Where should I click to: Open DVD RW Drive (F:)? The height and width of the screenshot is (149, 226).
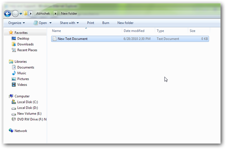(x=32, y=119)
